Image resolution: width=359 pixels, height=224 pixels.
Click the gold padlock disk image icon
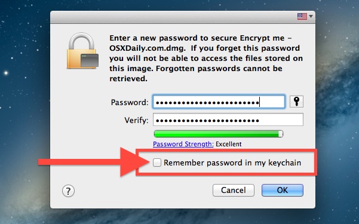82,51
